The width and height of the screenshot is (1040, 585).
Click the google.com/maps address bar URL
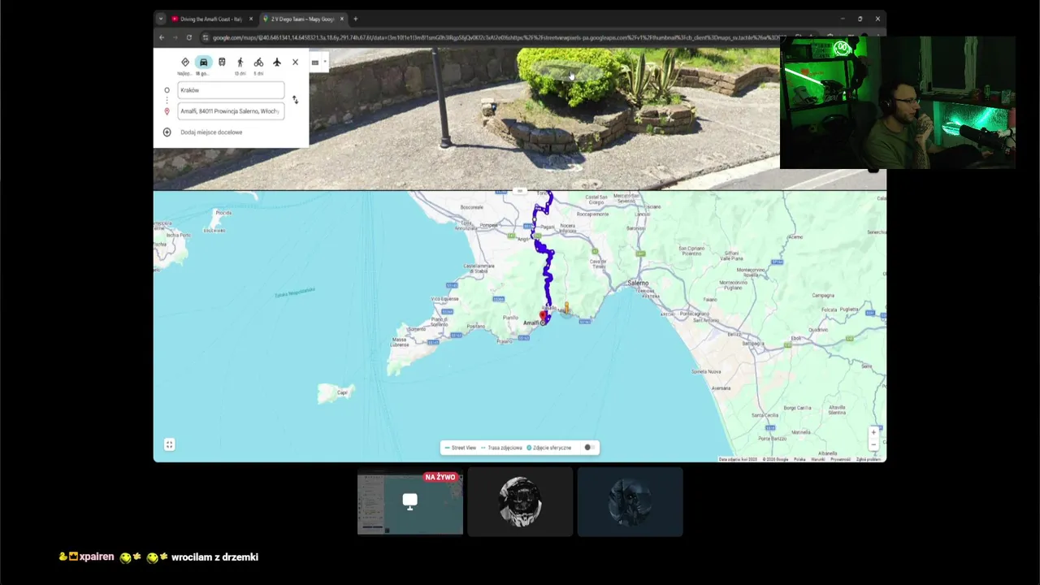pos(496,37)
